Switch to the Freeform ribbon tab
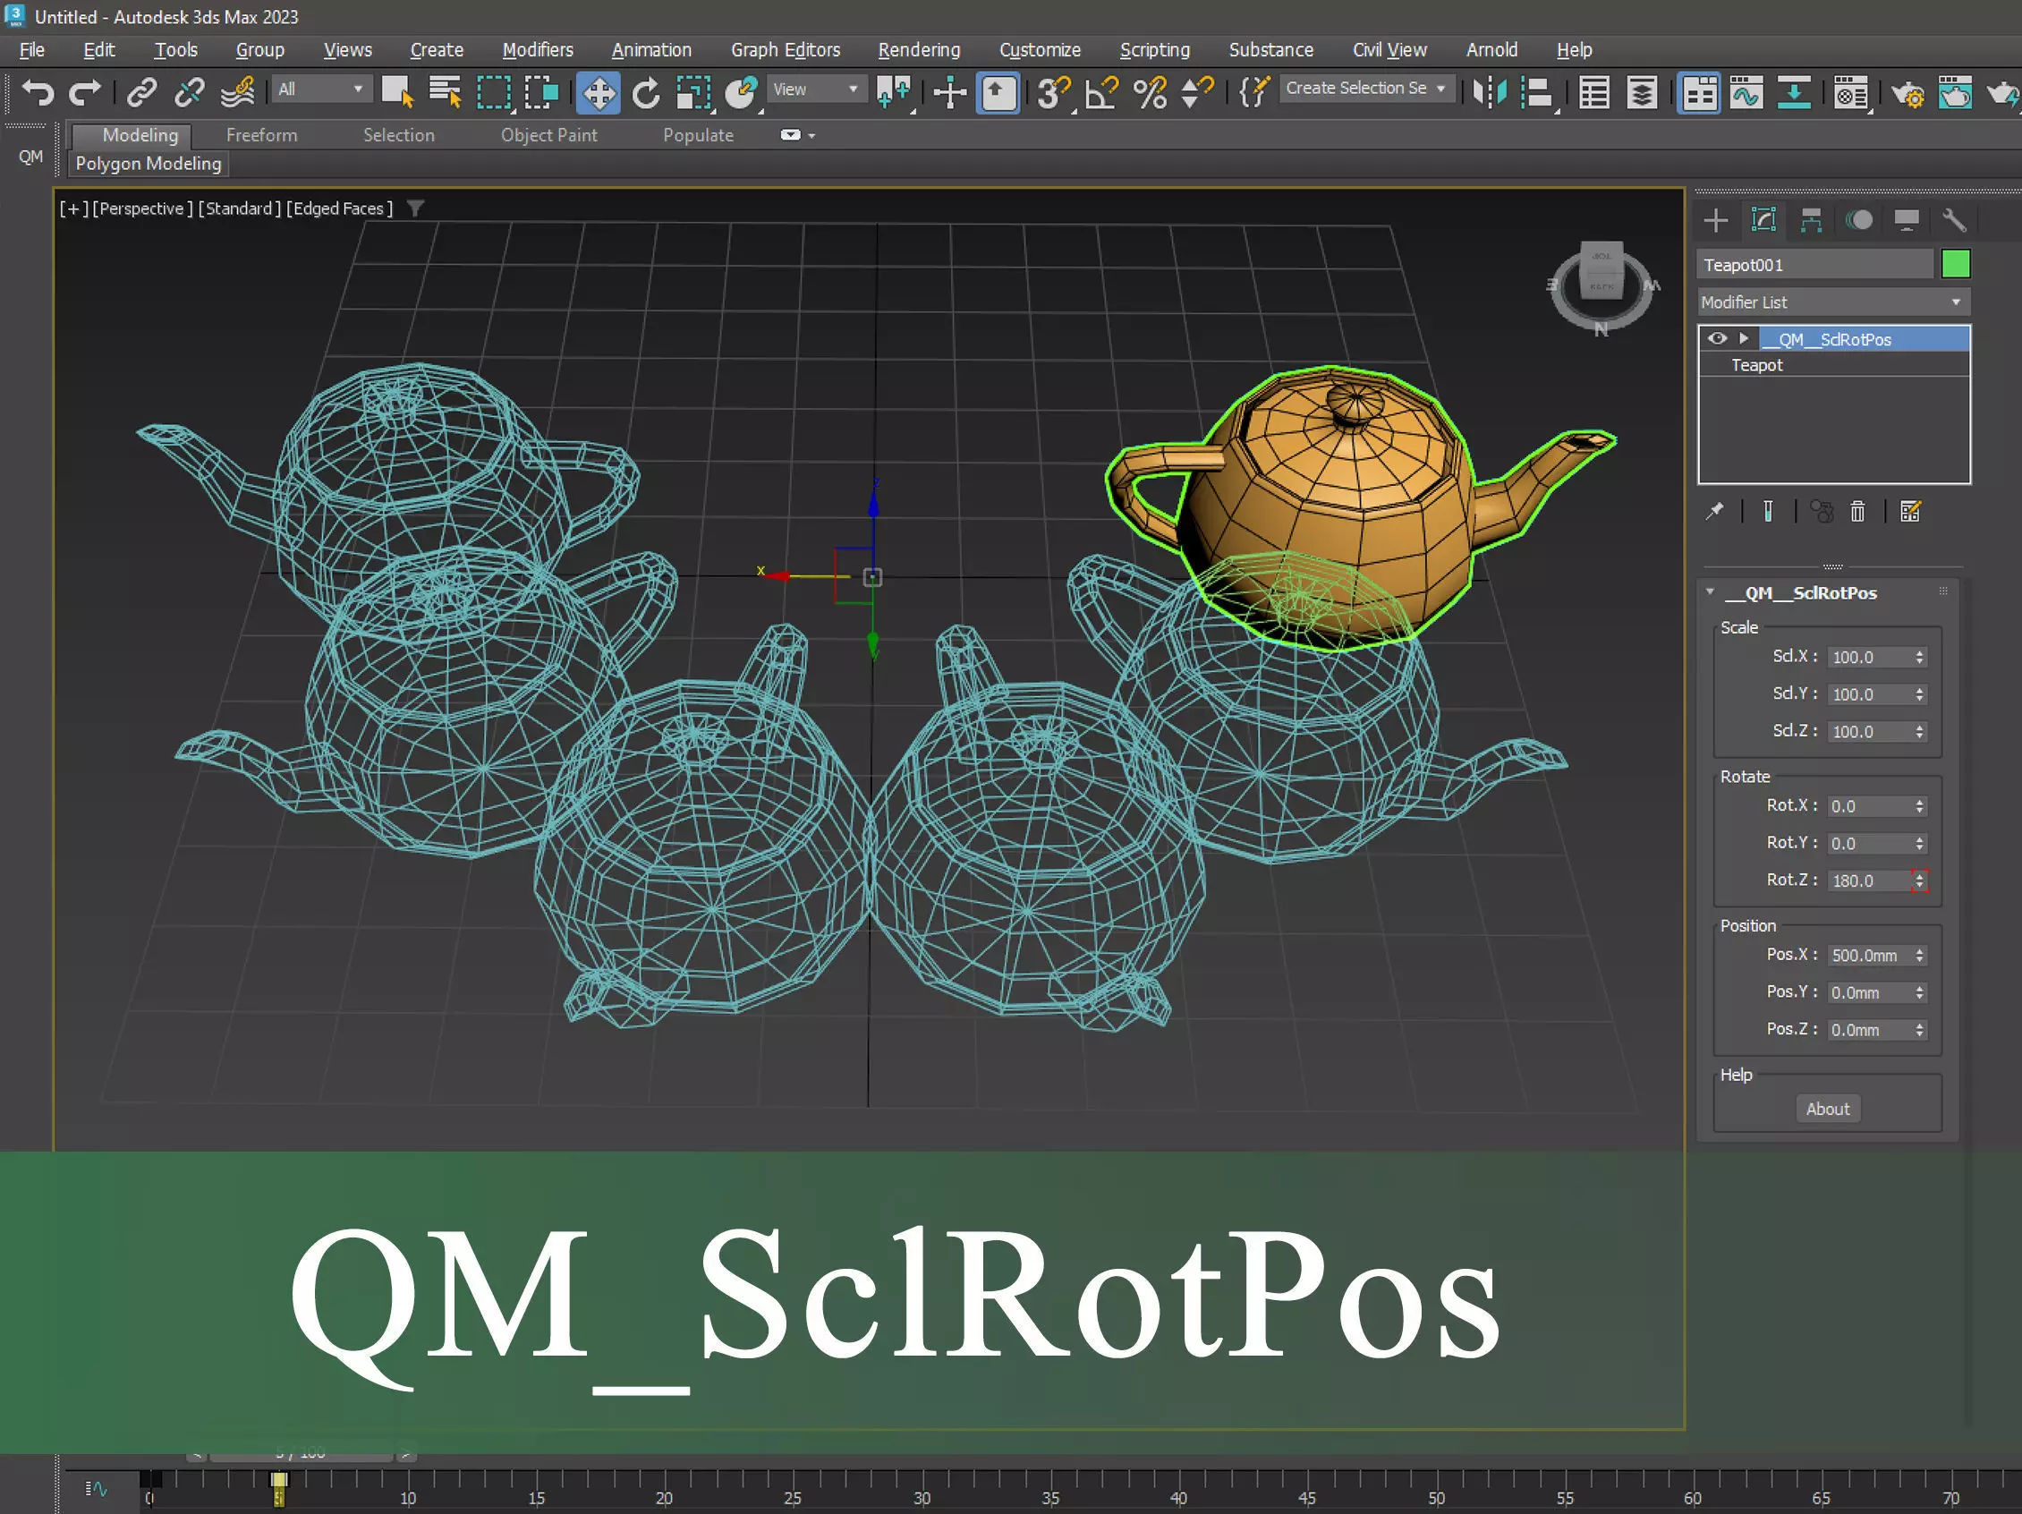The image size is (2022, 1514). pos(261,134)
